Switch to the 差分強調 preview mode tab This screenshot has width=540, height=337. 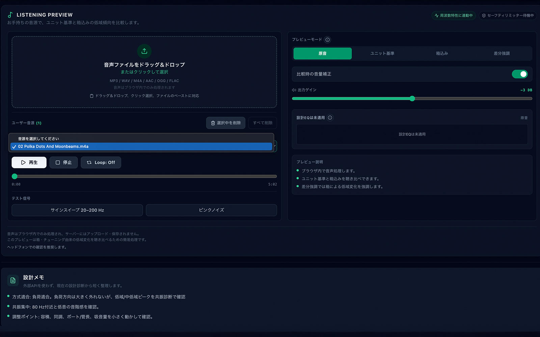[x=502, y=54]
